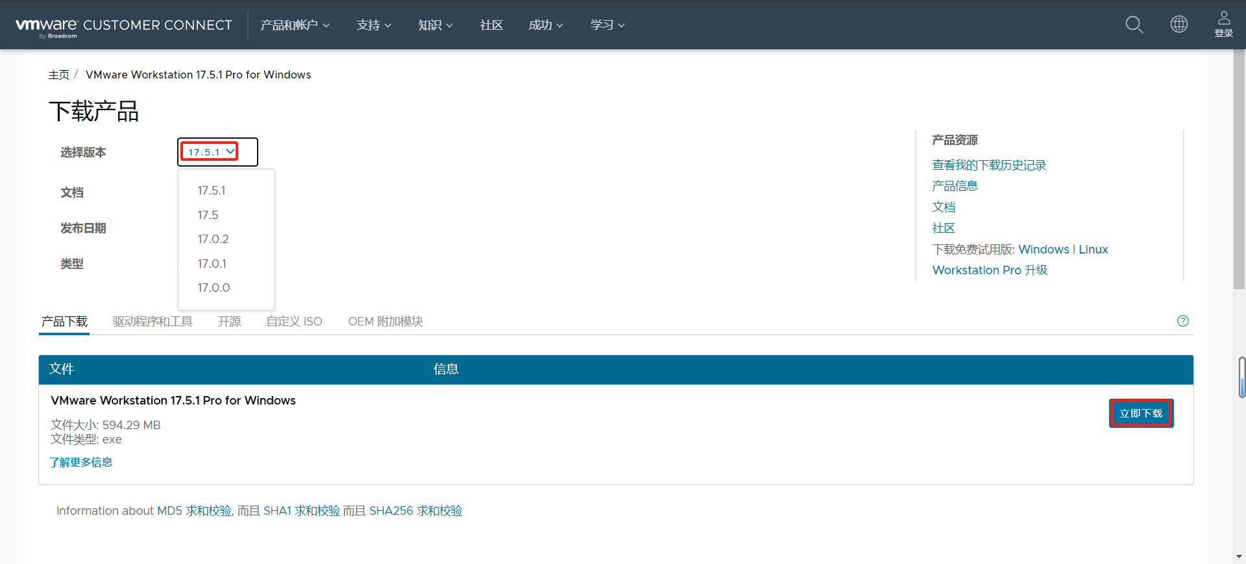
Task: Choose version 17.0.2 in dropdown
Action: click(214, 239)
